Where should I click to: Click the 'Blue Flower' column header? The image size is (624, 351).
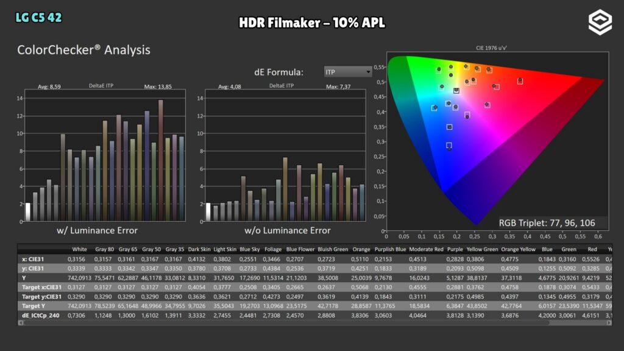point(300,249)
